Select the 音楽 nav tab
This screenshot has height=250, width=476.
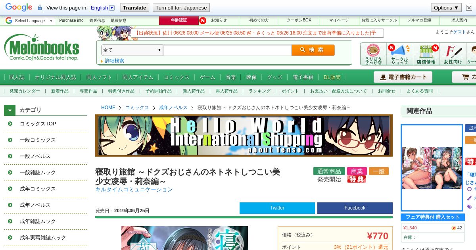231,77
